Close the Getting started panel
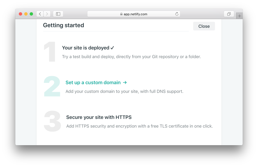Viewport: 258px width, 167px height. [204, 26]
